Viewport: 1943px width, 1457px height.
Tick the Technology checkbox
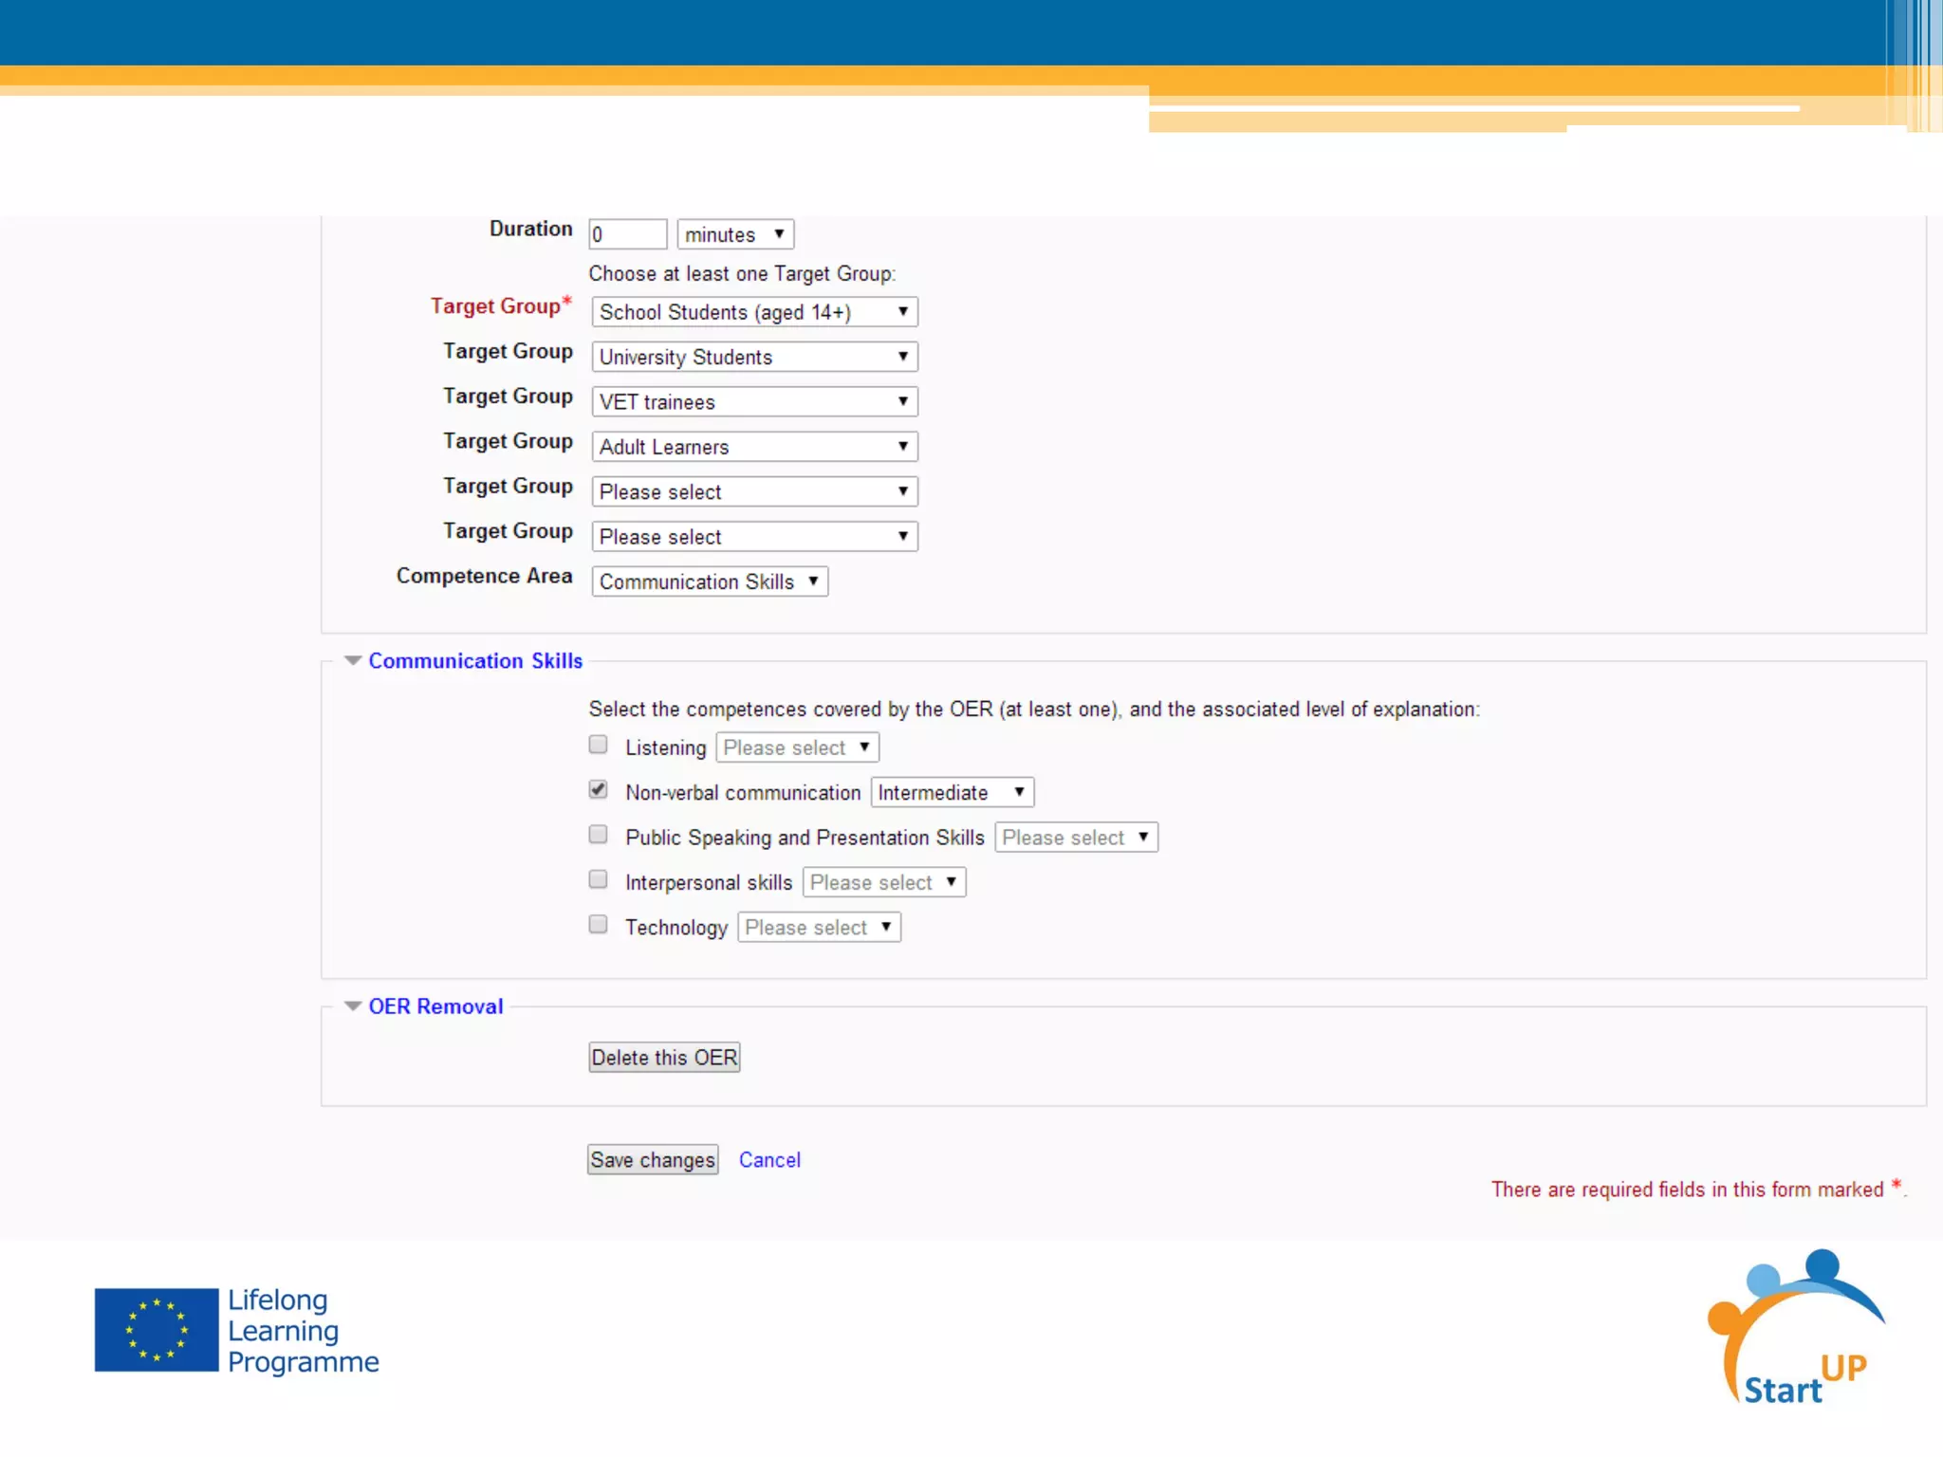click(x=598, y=924)
